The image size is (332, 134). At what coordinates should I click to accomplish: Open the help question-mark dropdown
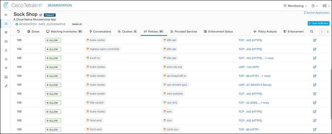point(314,6)
